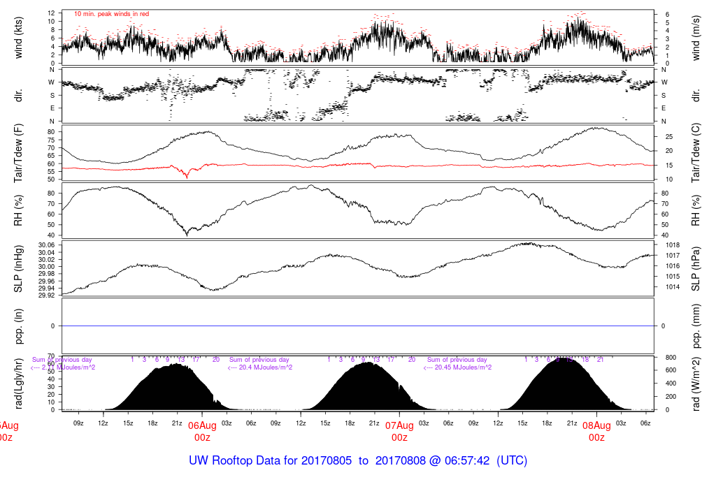This screenshot has width=716, height=489.
Task: Click the '30.02' tick on the SLP axis
Action: (47, 260)
